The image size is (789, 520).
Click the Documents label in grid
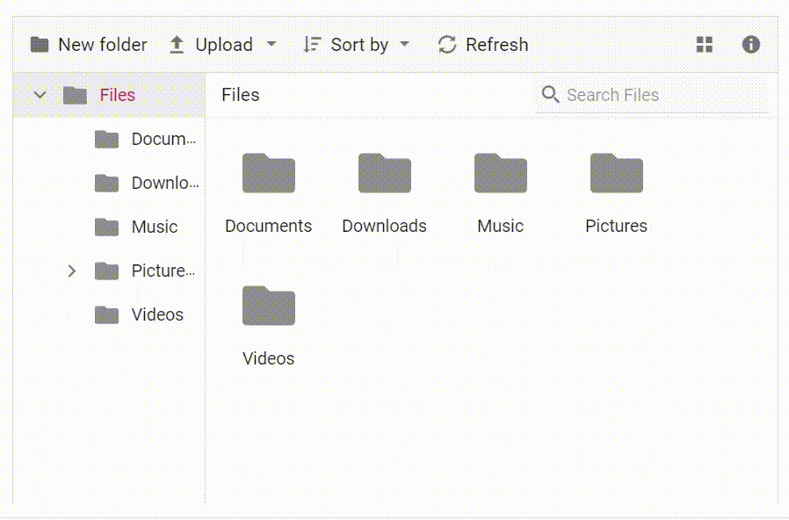(x=269, y=226)
